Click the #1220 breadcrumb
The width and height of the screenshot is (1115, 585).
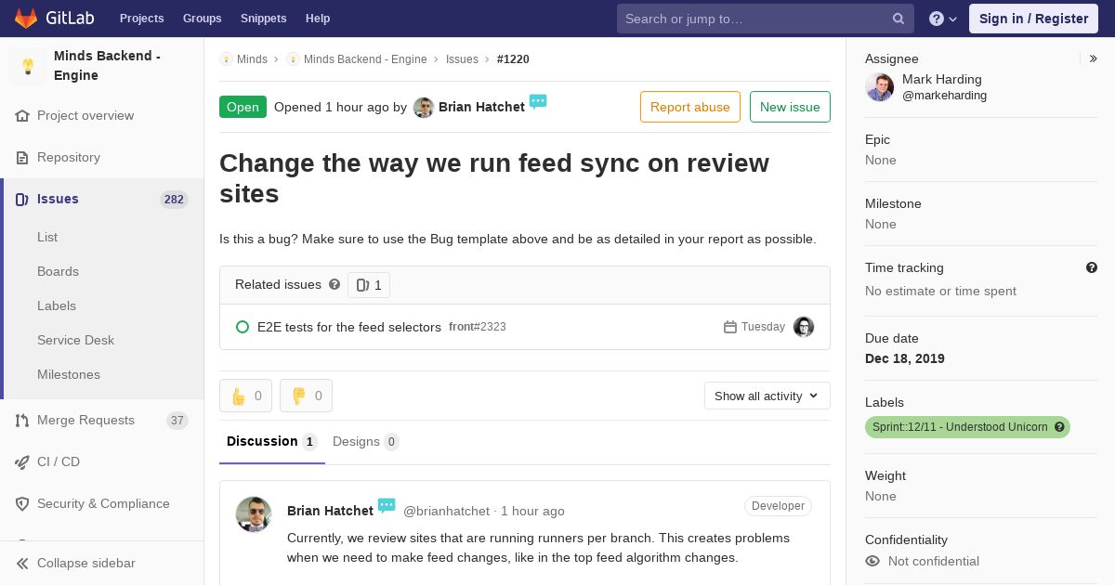513,59
